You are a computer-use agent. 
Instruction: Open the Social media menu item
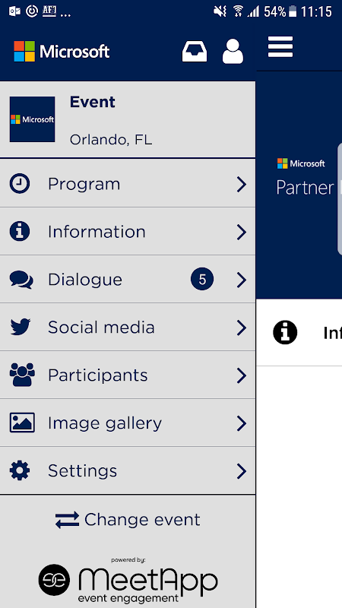pos(128,328)
